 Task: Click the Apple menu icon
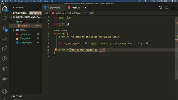3,1
